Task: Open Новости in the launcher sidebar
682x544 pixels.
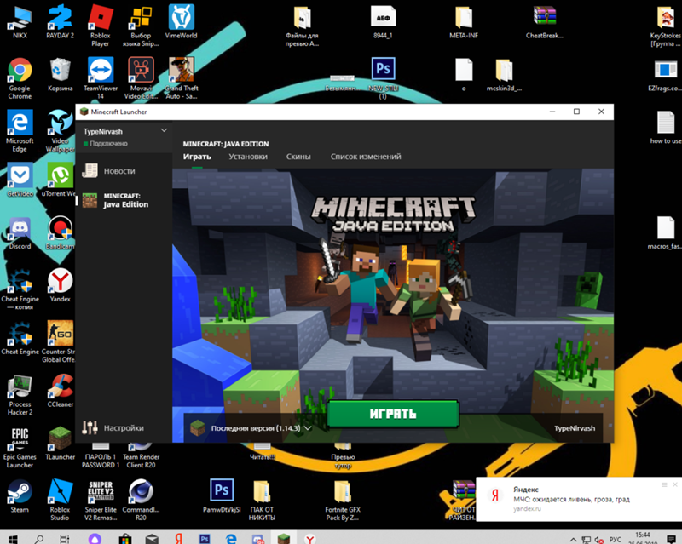Action: click(x=118, y=171)
